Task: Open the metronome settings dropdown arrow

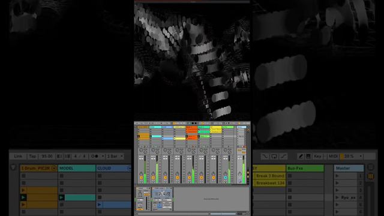Action: coord(103,156)
